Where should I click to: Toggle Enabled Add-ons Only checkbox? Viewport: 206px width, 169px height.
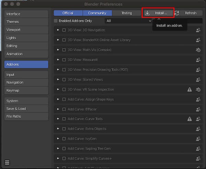tap(56, 21)
